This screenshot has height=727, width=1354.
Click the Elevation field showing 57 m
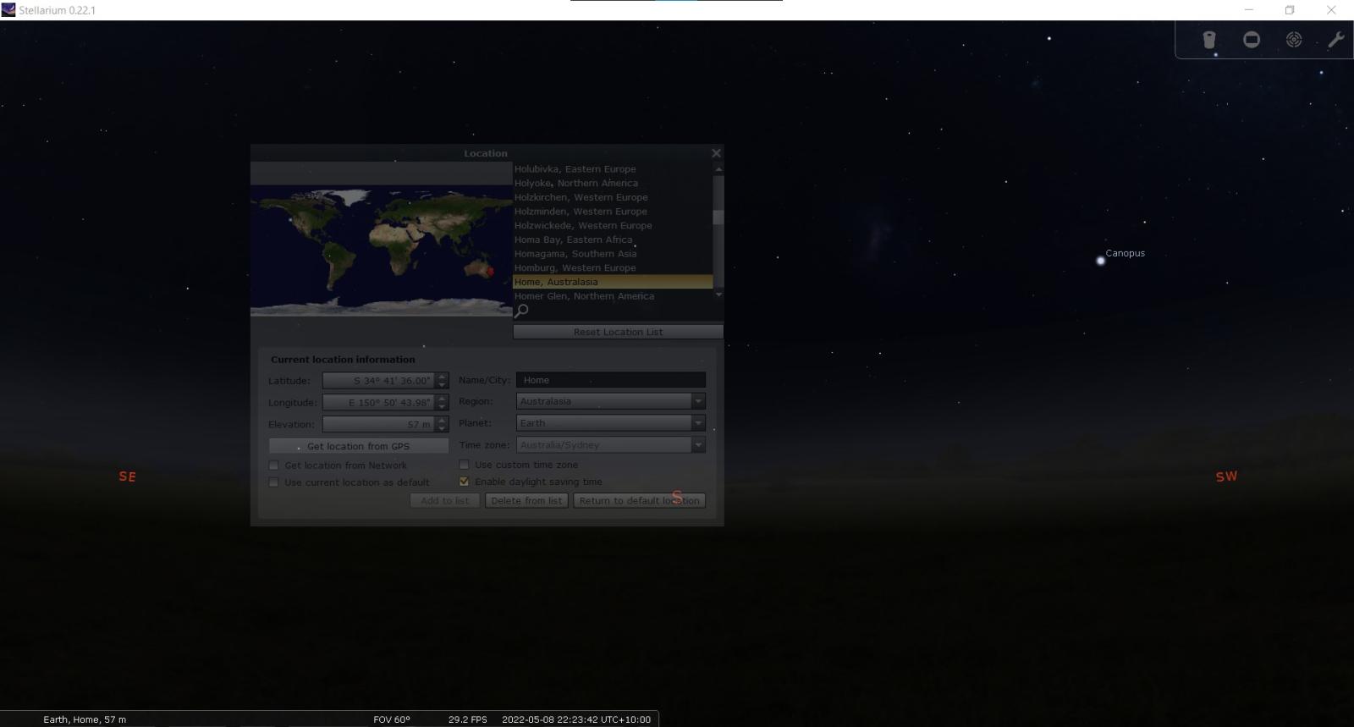[379, 425]
